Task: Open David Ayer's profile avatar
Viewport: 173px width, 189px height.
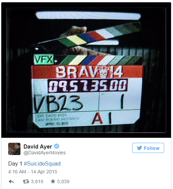Action: (x=14, y=149)
